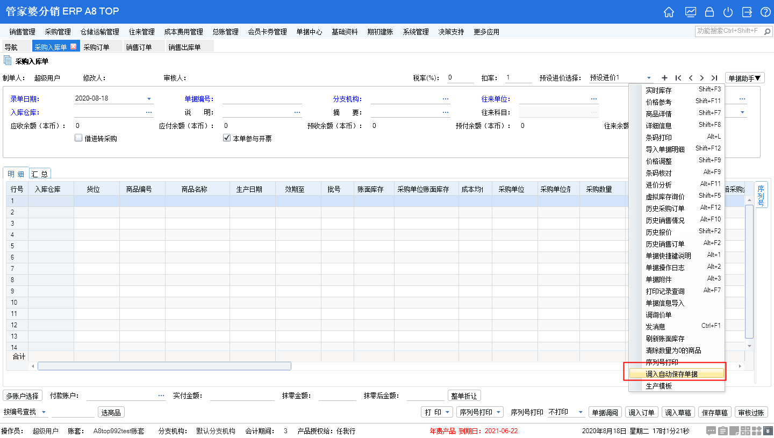This screenshot has width=774, height=438.
Task: Click ellipsis picker for 往来单位 field
Action: 594,99
